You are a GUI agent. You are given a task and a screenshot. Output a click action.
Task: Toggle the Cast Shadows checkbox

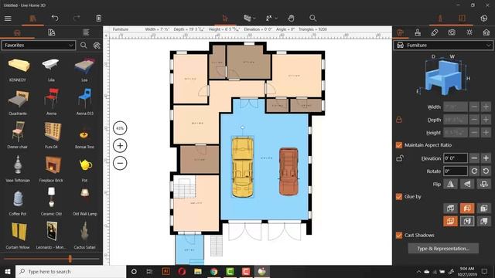click(x=399, y=235)
